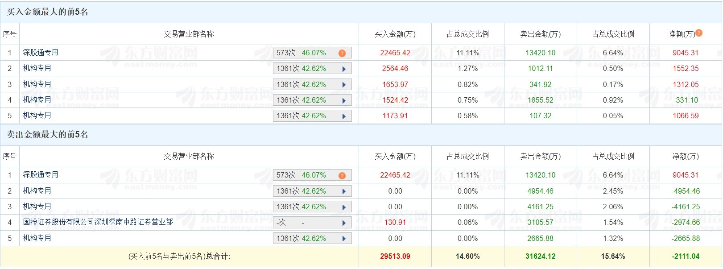Click 1361次 42.62% box in row with 1066.59

[x=312, y=116]
